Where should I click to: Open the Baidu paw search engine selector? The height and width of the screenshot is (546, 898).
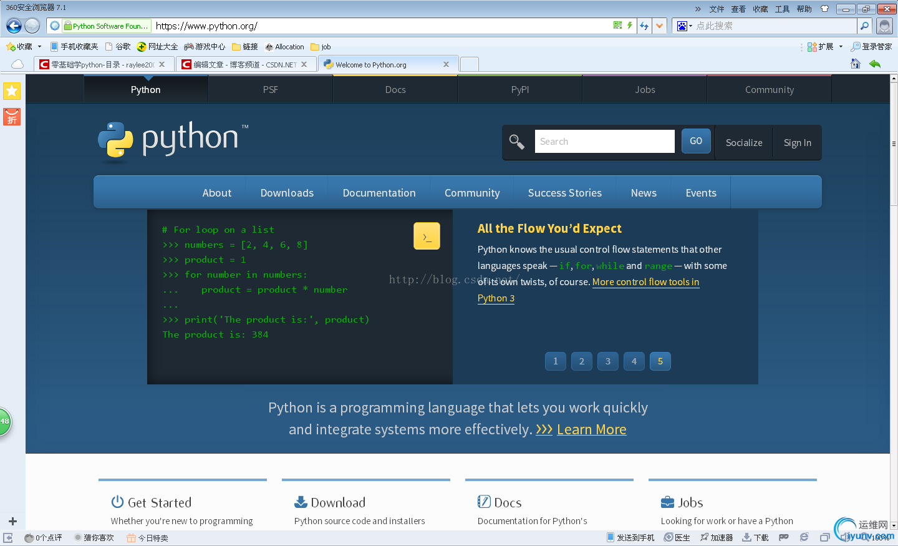[x=685, y=26]
